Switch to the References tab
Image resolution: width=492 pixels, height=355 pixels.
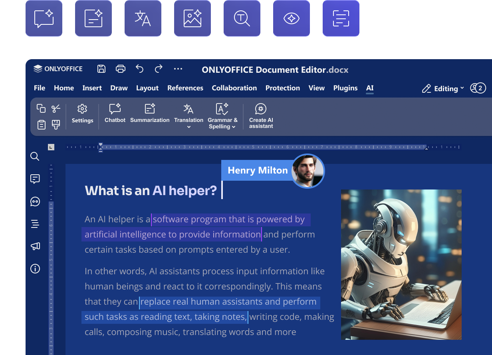pos(185,88)
